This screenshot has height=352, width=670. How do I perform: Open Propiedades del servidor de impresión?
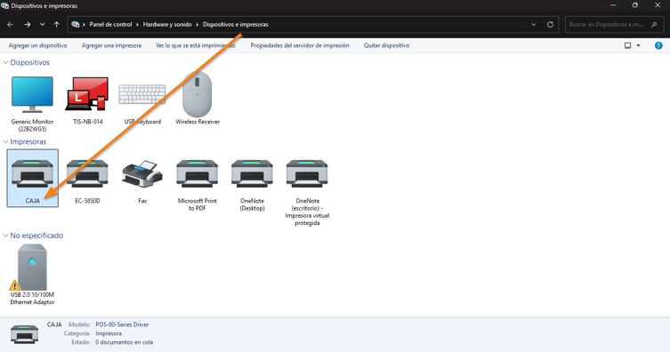tap(300, 45)
